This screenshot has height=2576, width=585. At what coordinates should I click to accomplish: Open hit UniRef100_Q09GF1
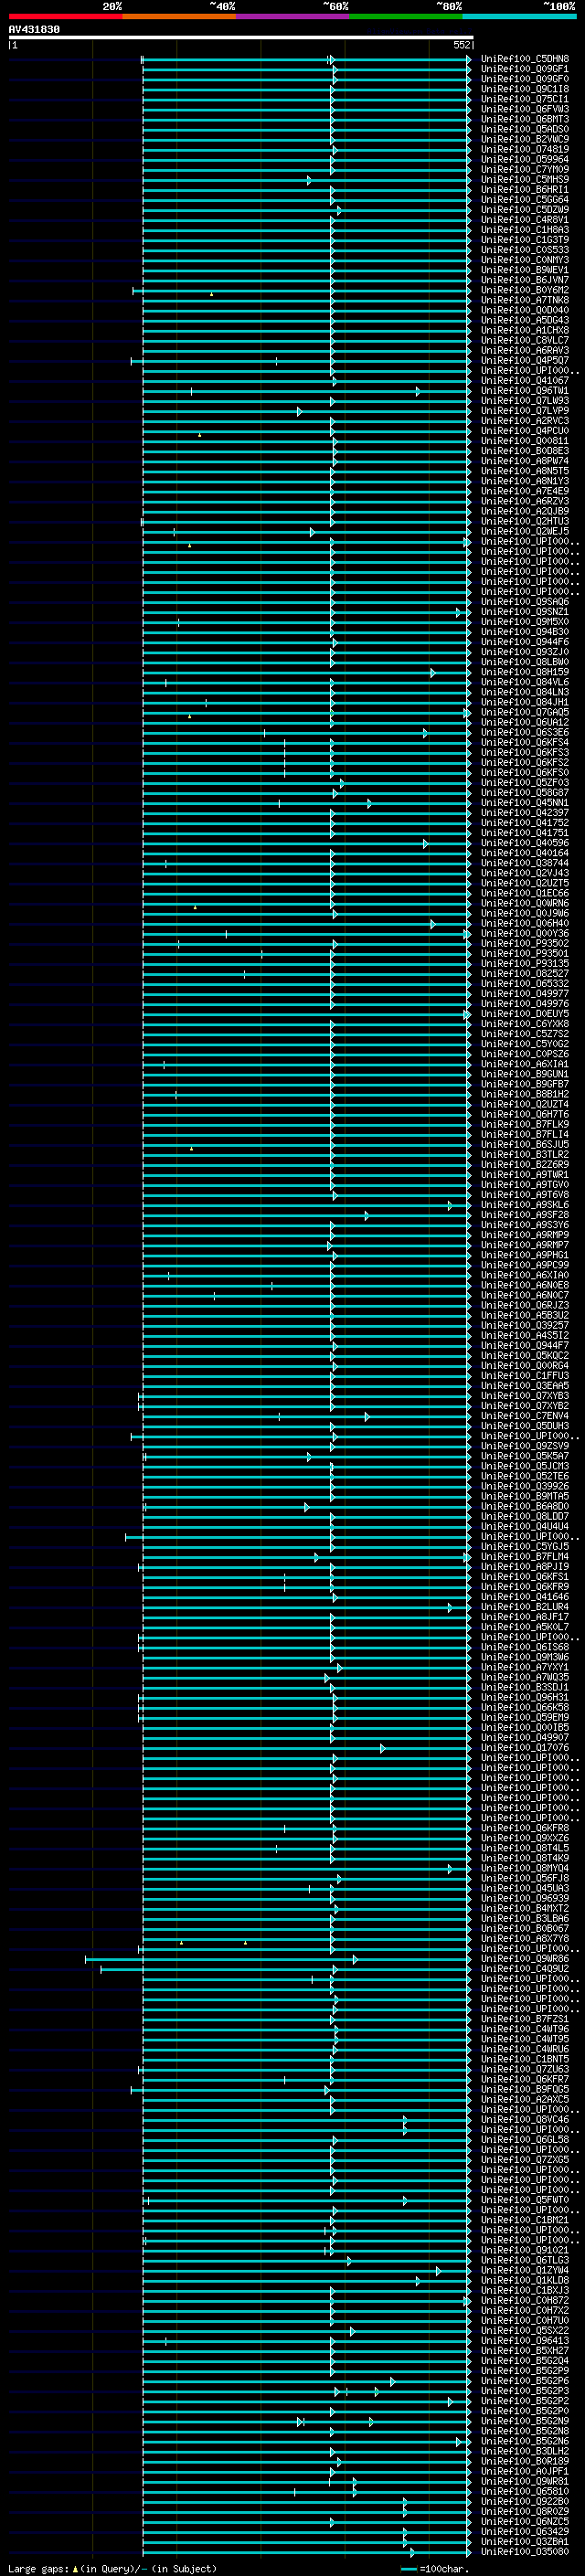coord(525,69)
